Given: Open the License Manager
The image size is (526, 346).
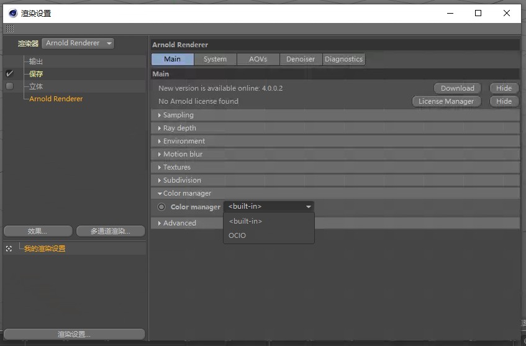Looking at the screenshot, I should click(447, 101).
